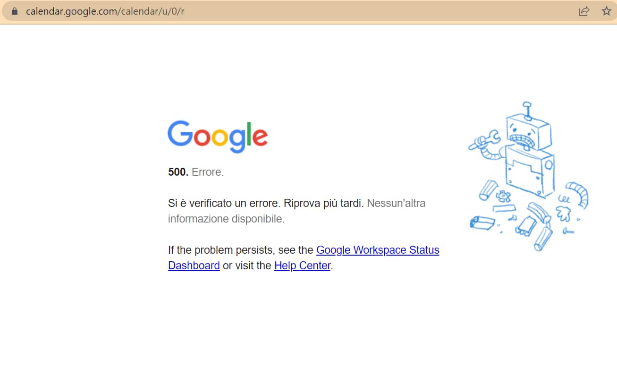Open the Google Workspace Status Dashboard link
This screenshot has height=386, width=617.
point(378,250)
